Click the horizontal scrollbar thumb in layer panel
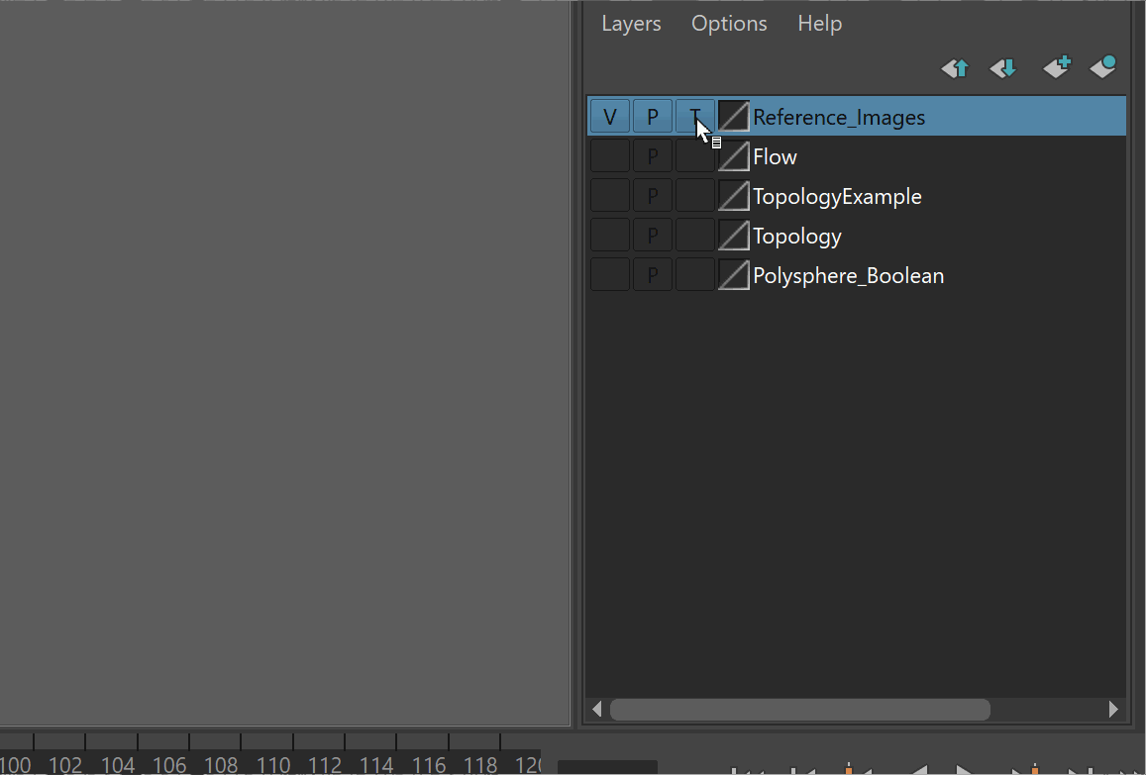Image resolution: width=1146 pixels, height=775 pixels. coord(799,710)
